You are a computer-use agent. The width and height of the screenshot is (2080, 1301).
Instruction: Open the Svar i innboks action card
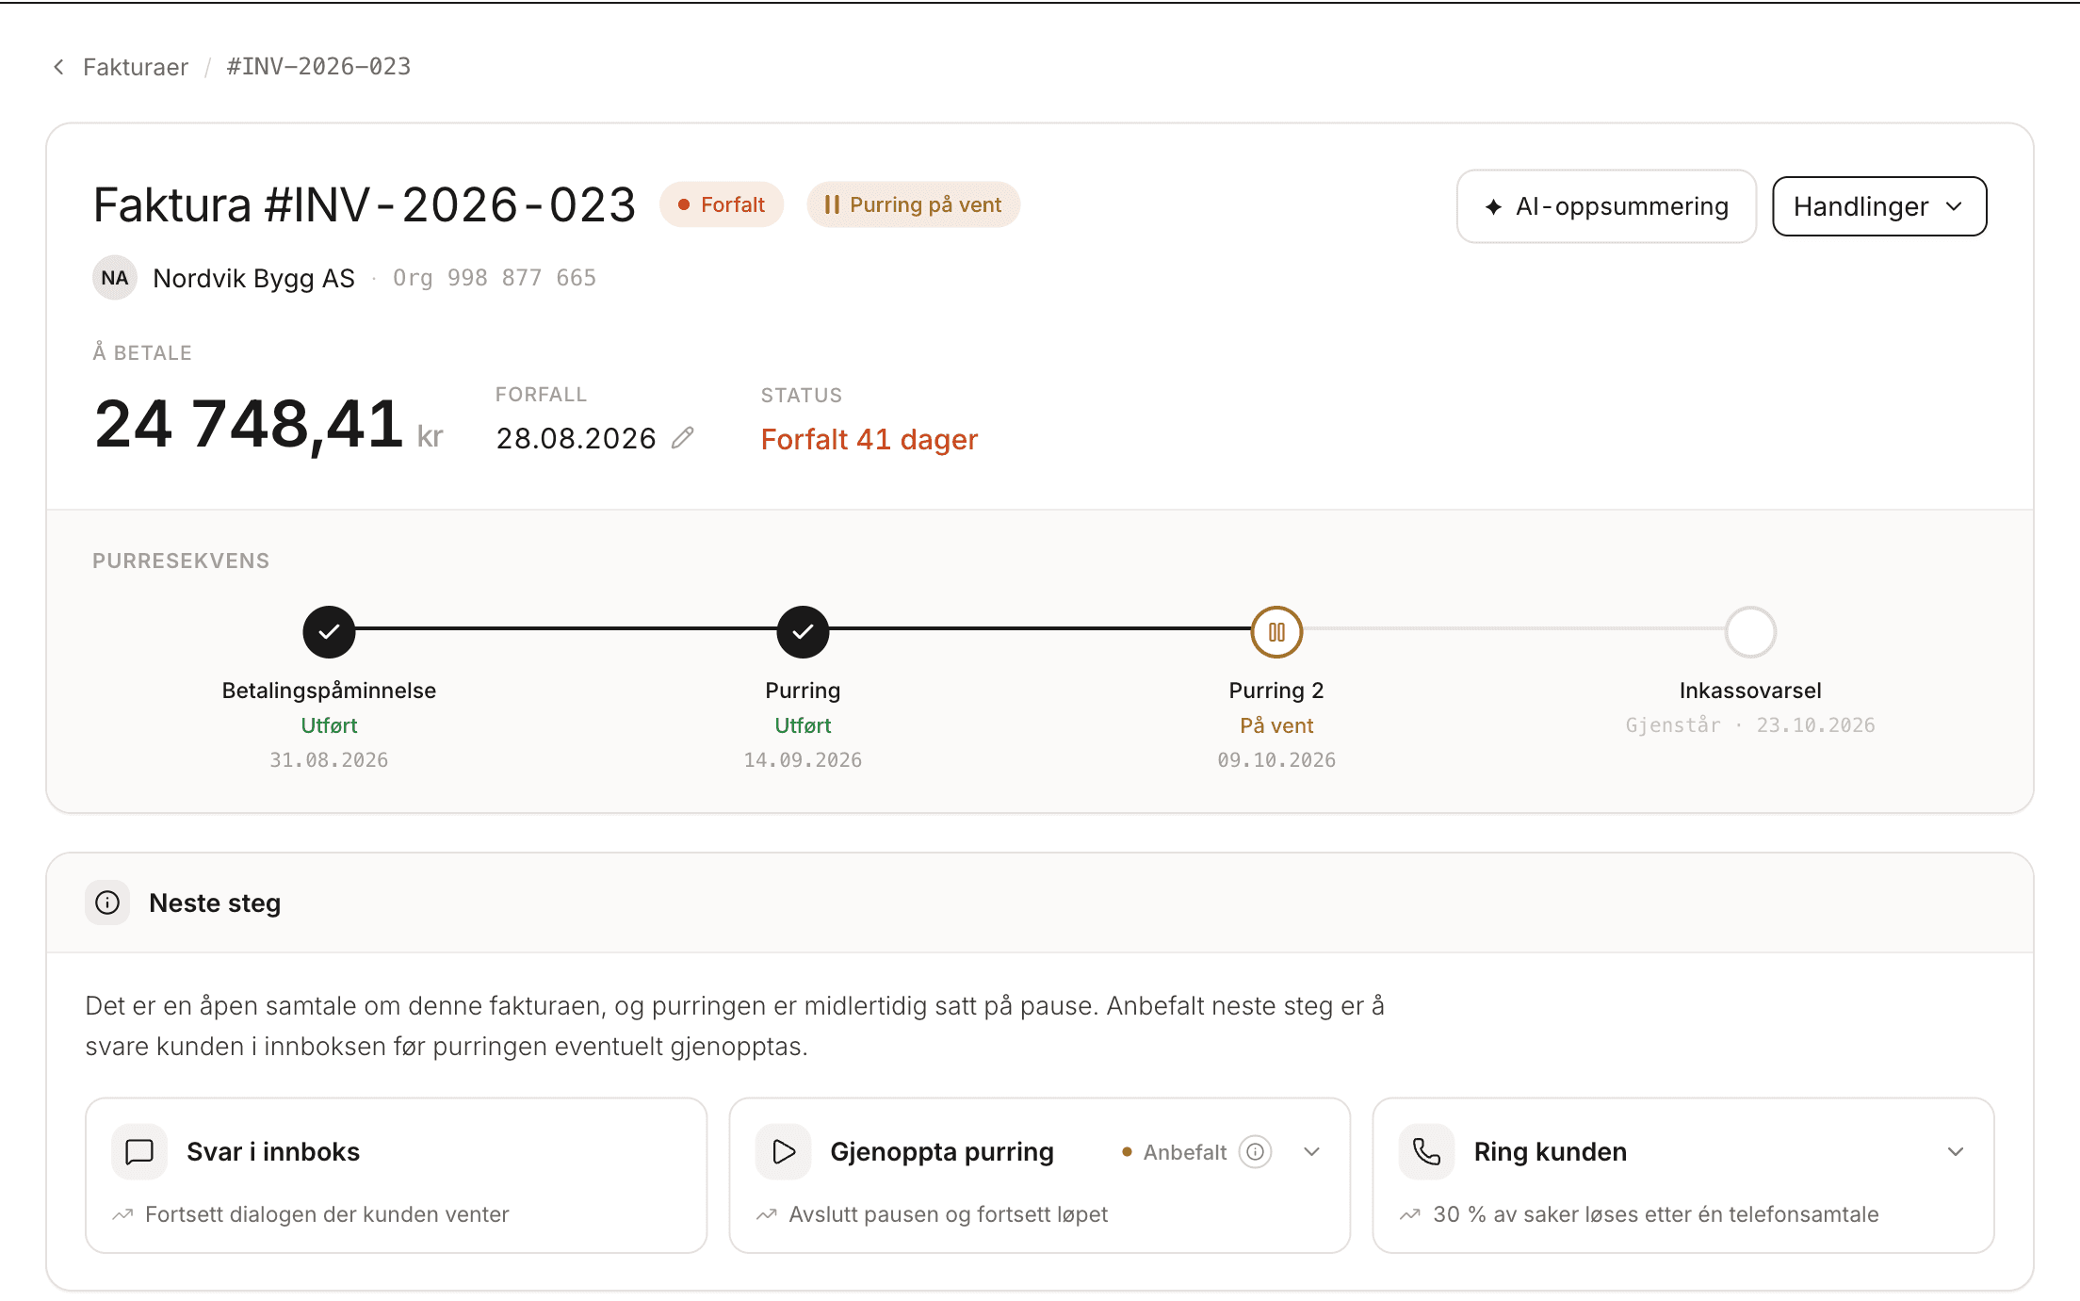396,1175
